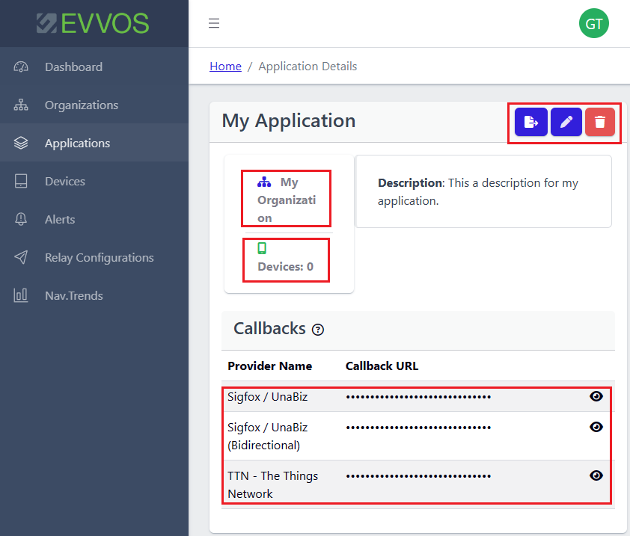This screenshot has width=630, height=536.
Task: Show the Sigfox / UnaBiz (Bidirectional) callback URL
Action: (596, 427)
